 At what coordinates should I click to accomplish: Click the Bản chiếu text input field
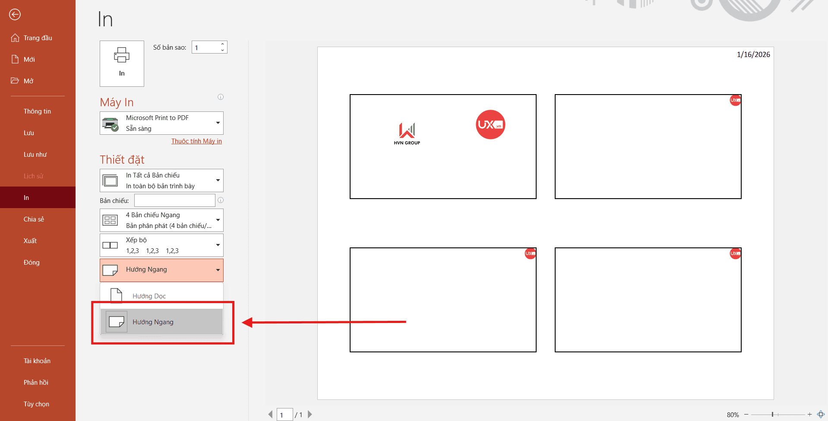174,200
